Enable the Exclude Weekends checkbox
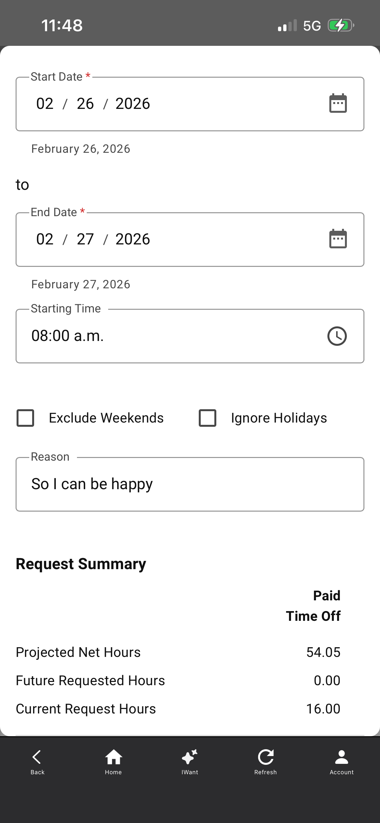The image size is (380, 823). pos(25,418)
